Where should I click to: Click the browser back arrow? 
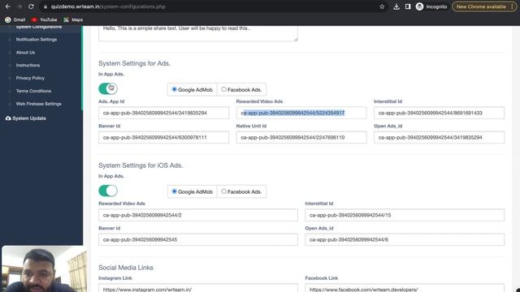click(7, 6)
